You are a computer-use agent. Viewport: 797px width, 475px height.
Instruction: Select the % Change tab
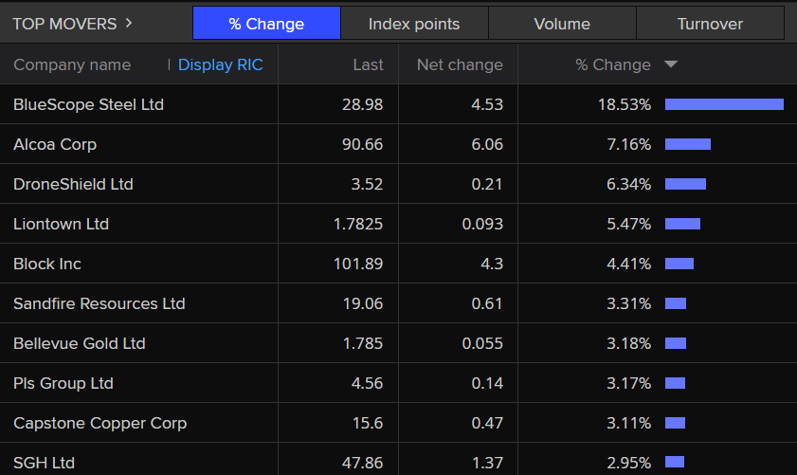click(x=266, y=24)
